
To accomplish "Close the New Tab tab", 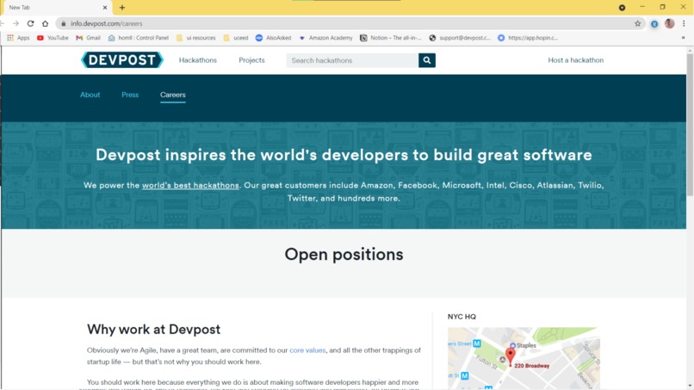I will coord(105,8).
